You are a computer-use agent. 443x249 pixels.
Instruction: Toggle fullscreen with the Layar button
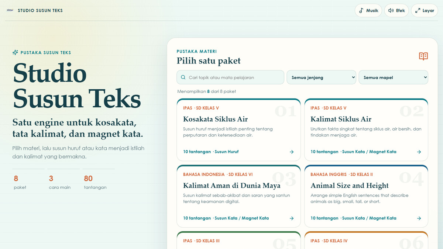click(x=425, y=10)
